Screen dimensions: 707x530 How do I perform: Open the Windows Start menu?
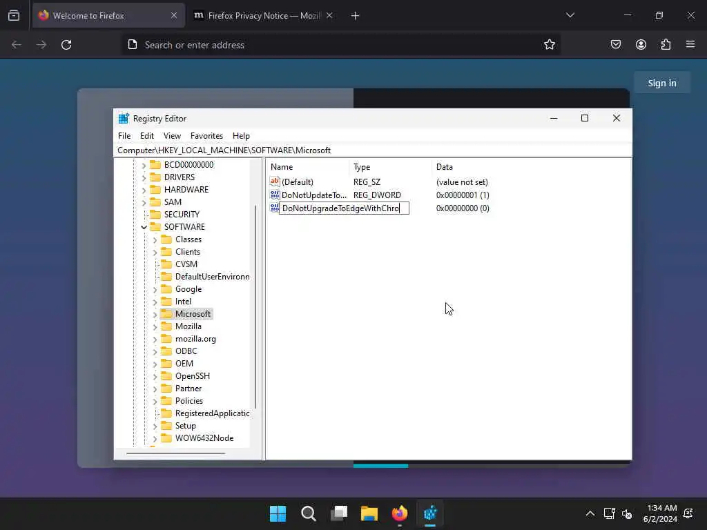click(x=278, y=513)
